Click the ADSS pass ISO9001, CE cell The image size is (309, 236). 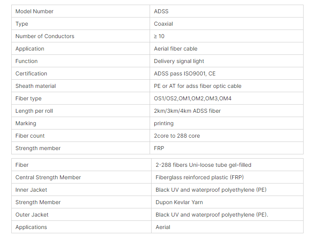click(226, 73)
